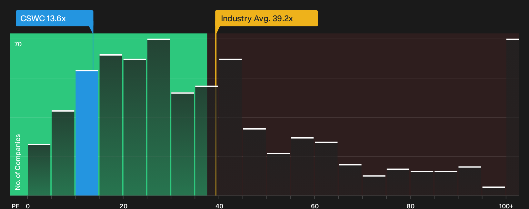Click the bar for PE 85–90

[446, 183]
